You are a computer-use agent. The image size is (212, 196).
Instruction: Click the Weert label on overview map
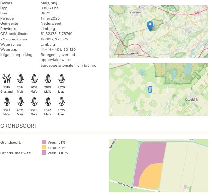click(x=134, y=53)
